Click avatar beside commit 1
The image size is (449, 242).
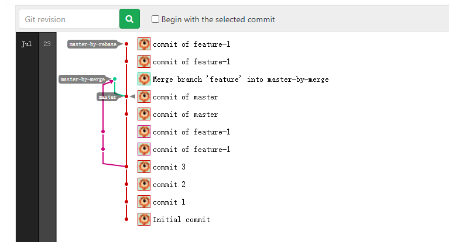pyautogui.click(x=144, y=202)
